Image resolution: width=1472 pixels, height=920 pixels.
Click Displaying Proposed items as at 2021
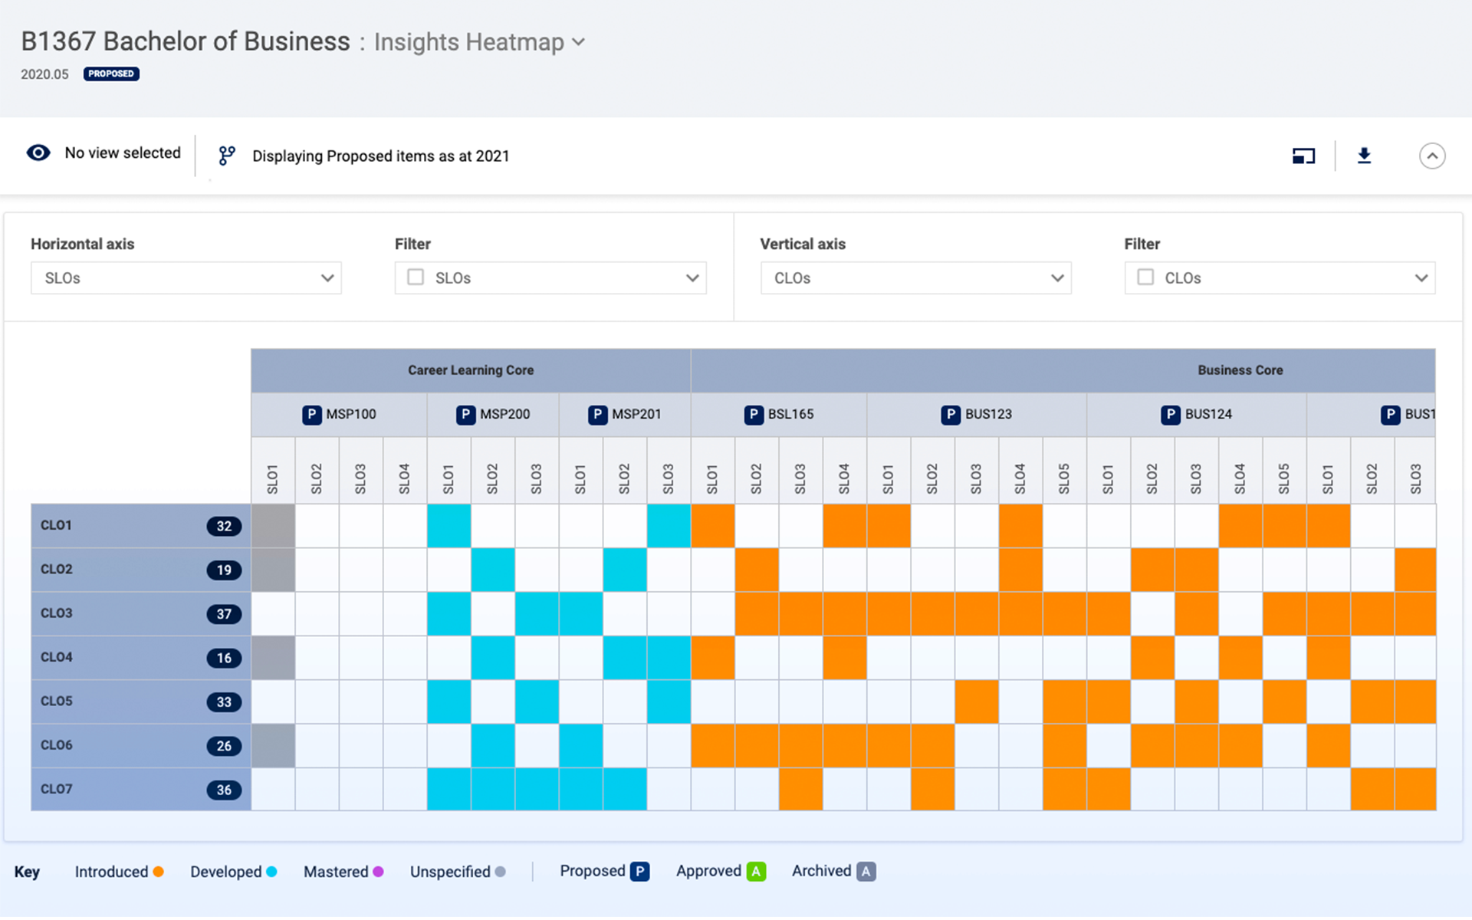tap(381, 156)
